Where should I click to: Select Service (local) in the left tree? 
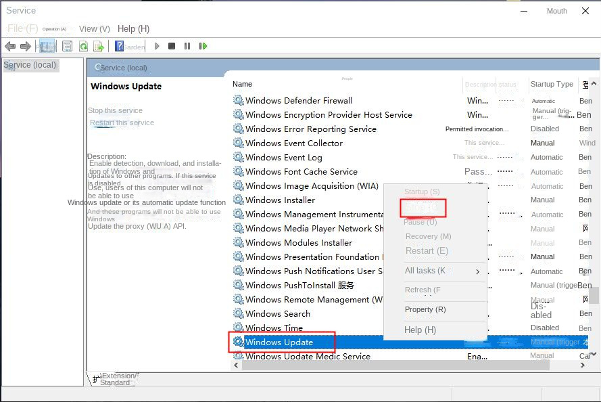[30, 65]
